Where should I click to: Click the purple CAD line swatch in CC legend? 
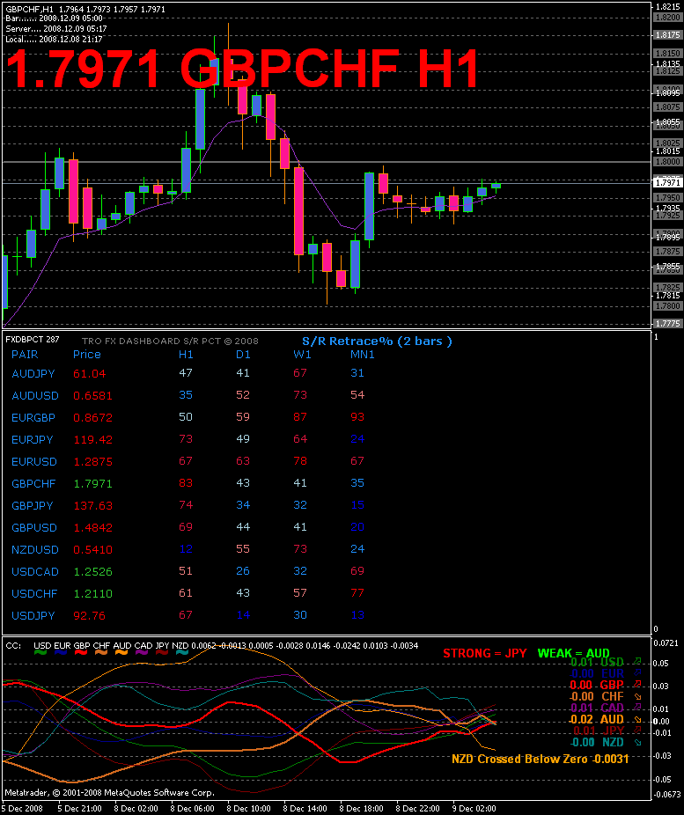[x=142, y=652]
